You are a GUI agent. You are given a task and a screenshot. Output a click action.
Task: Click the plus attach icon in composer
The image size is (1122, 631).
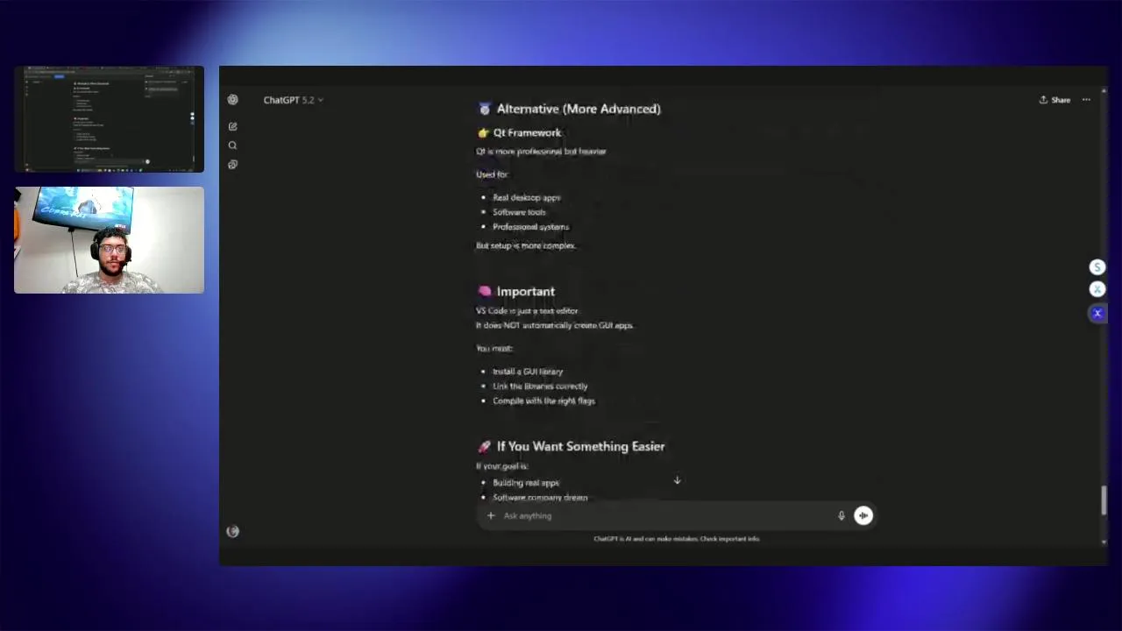491,515
